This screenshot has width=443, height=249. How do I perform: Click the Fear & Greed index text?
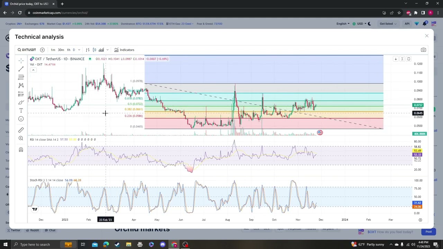tap(209, 24)
